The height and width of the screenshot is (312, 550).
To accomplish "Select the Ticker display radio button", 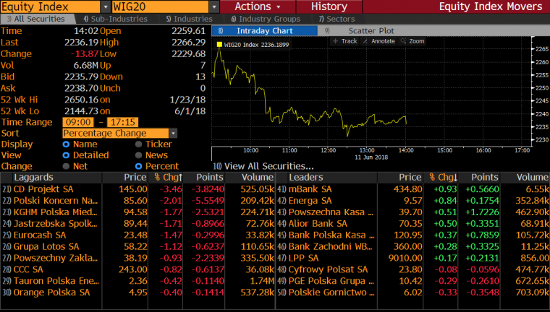I will [x=139, y=144].
